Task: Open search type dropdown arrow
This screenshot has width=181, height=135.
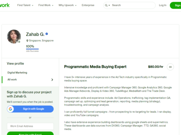Action: [109, 5]
